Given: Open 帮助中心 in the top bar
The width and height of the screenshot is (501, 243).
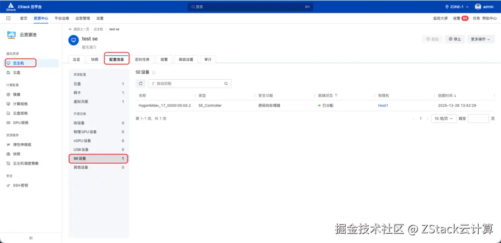Looking at the screenshot, I should 489,19.
